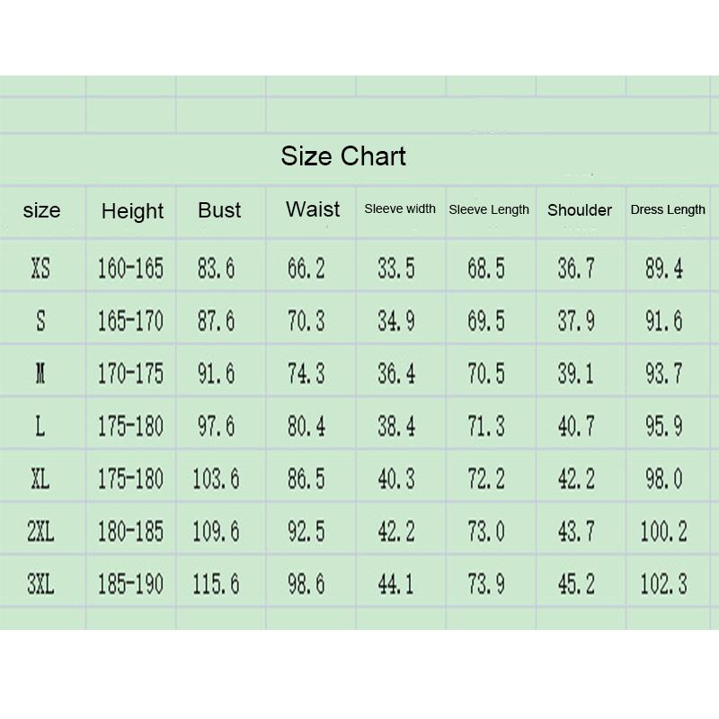This screenshot has width=719, height=719.
Task: Select the 40.3 sleeve width cell
Action: coord(396,479)
